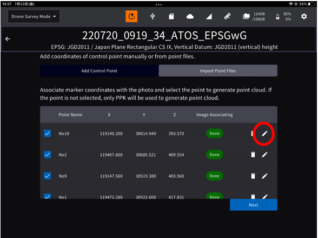Edit the No10 control point with pencil
The height and width of the screenshot is (238, 318).
pyautogui.click(x=264, y=134)
